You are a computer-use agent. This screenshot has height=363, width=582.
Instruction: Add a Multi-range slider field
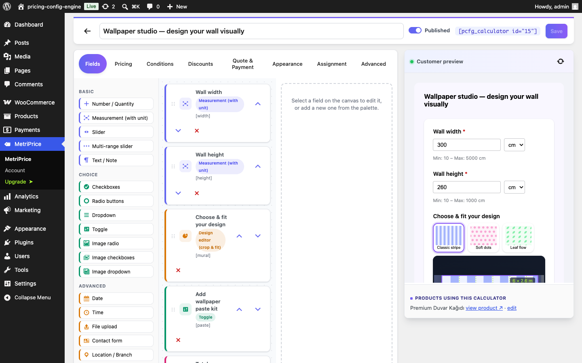[116, 146]
